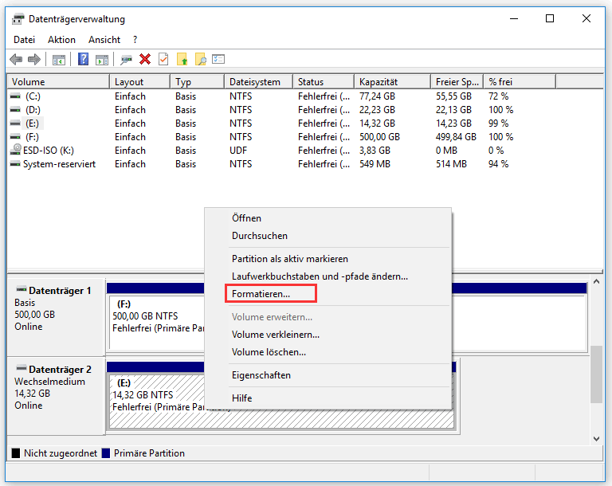The image size is (612, 486).
Task: Click the 72 % free cell
Action: (498, 96)
